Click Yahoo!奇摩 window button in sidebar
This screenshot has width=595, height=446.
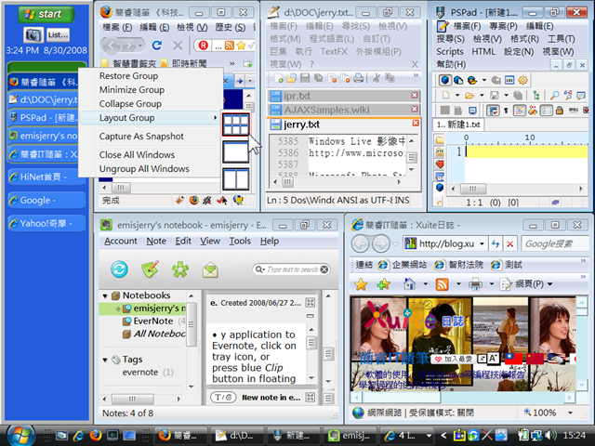tap(46, 223)
